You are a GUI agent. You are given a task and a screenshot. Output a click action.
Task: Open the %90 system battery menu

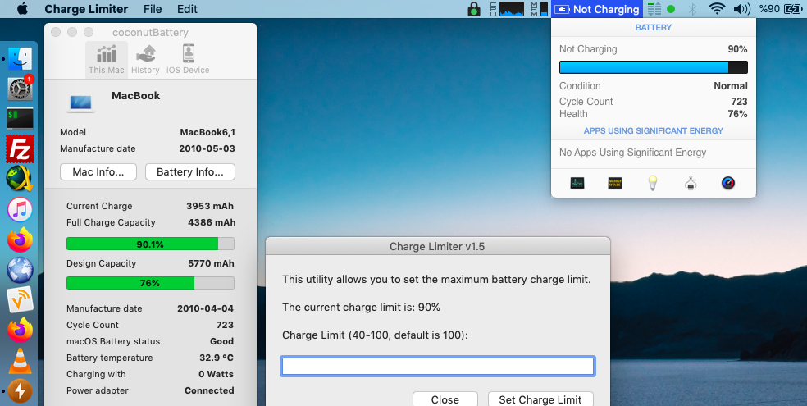point(780,9)
